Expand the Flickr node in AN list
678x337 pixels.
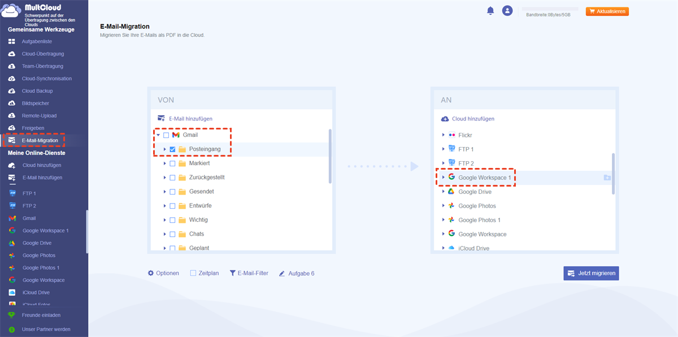(443, 135)
